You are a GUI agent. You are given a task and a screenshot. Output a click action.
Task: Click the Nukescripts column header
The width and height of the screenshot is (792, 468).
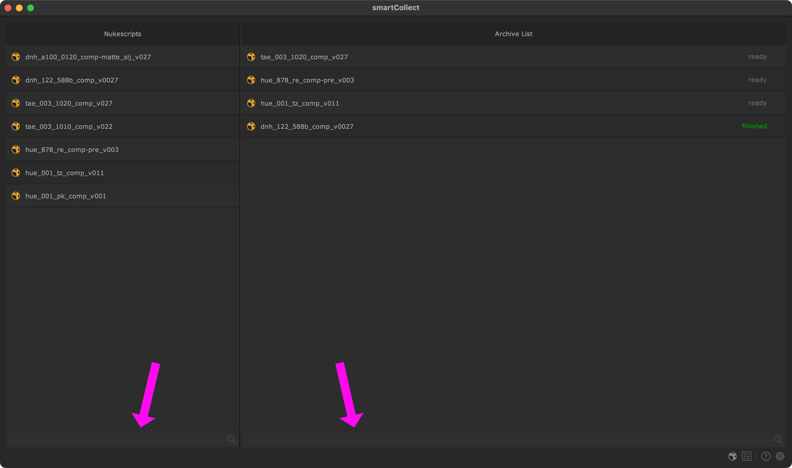click(122, 34)
